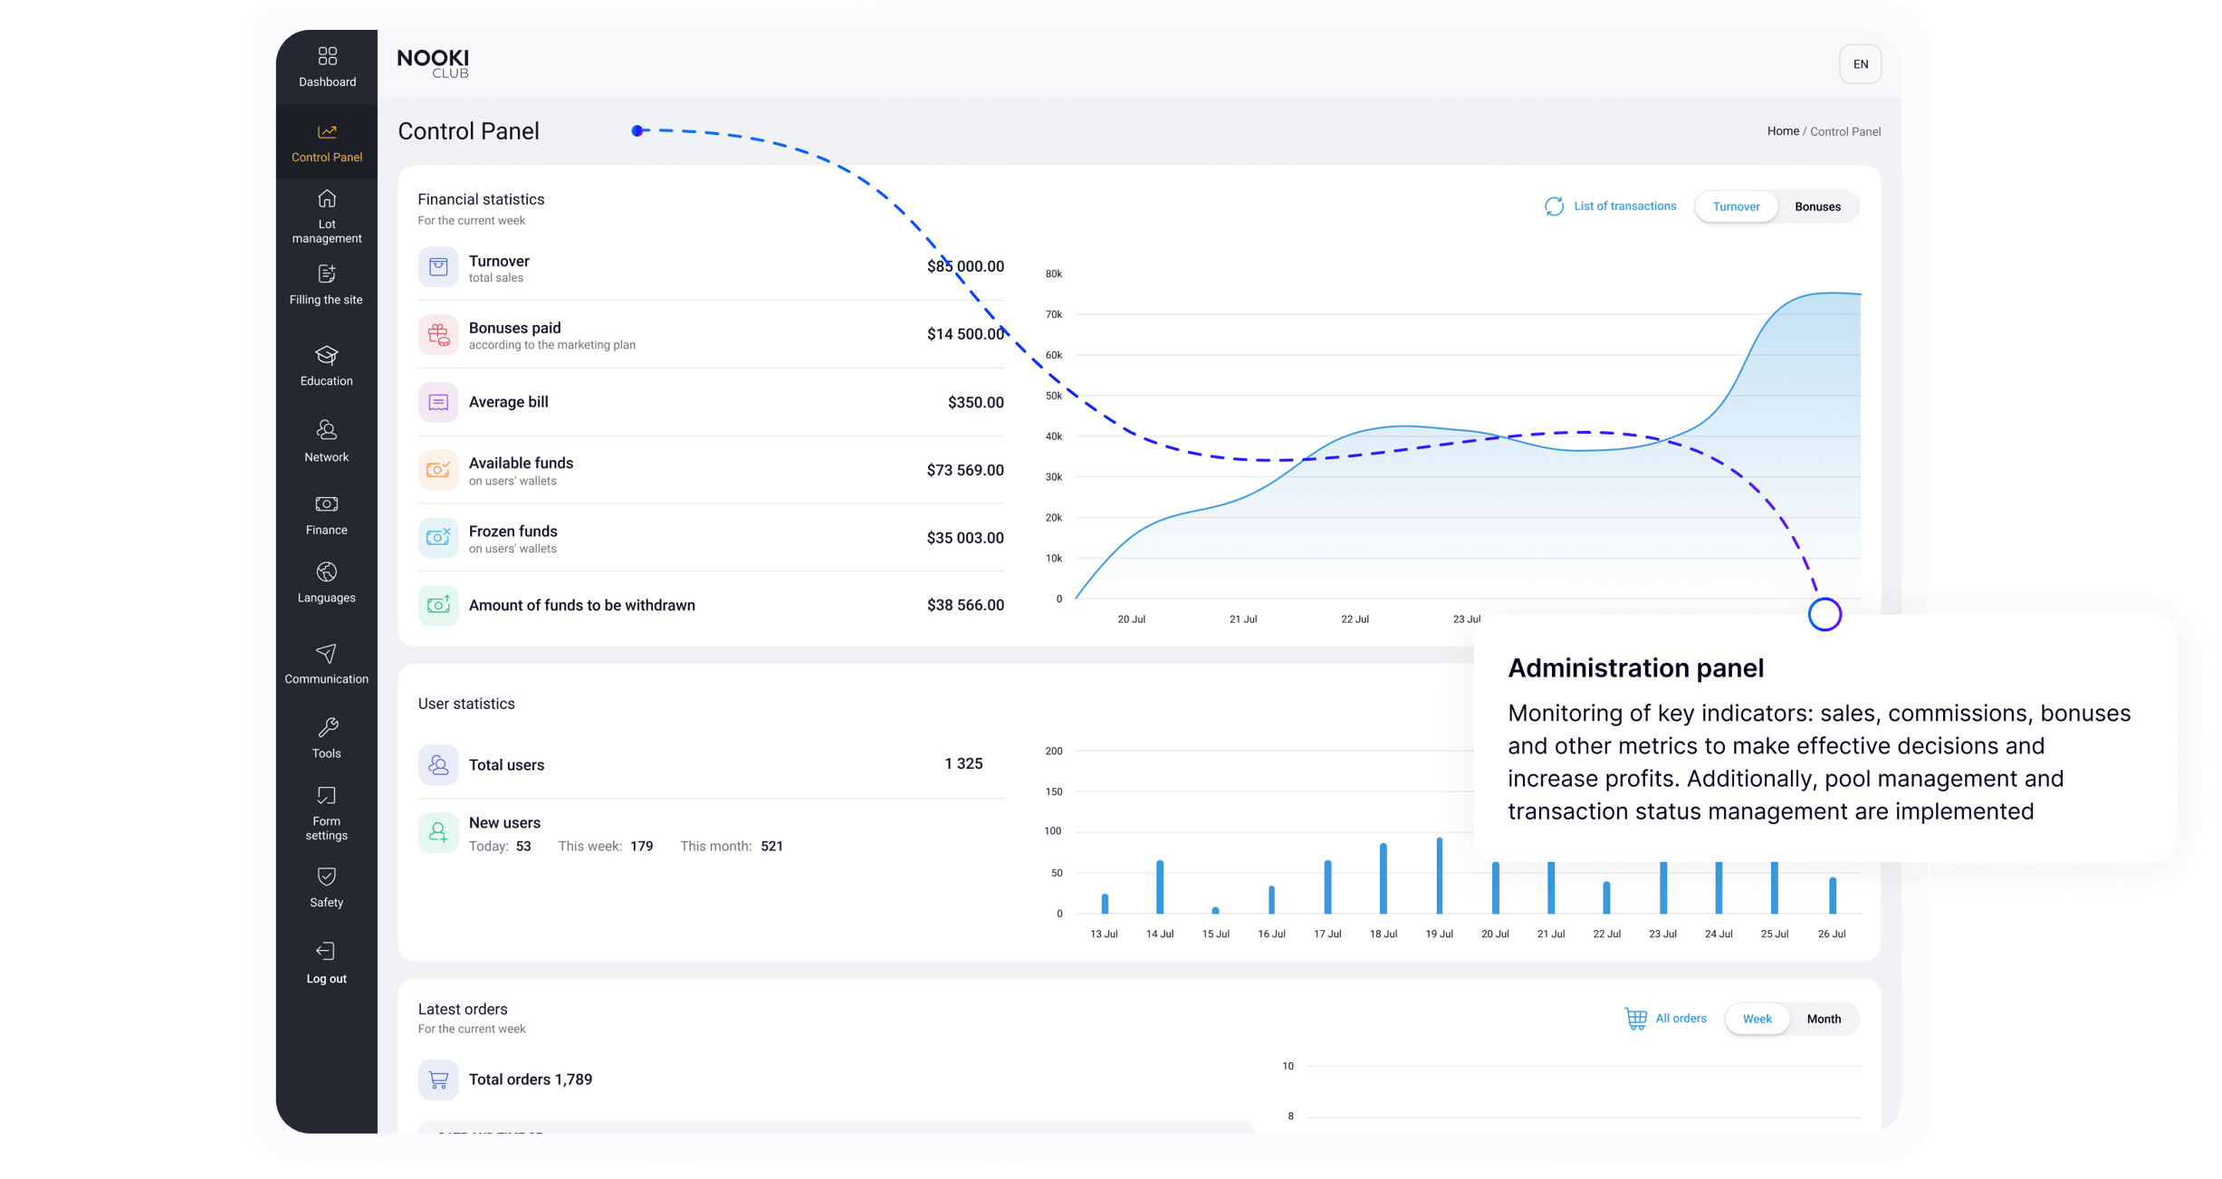Viewport: 2222px width, 1179px height.
Task: Click the Communication paper-plane icon
Action: (327, 654)
